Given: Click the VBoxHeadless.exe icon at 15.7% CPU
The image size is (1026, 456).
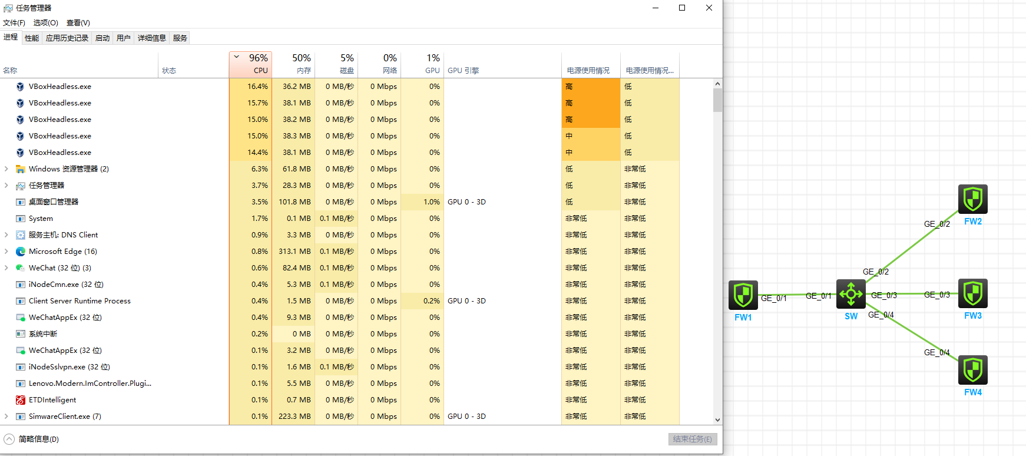Looking at the screenshot, I should [21, 103].
